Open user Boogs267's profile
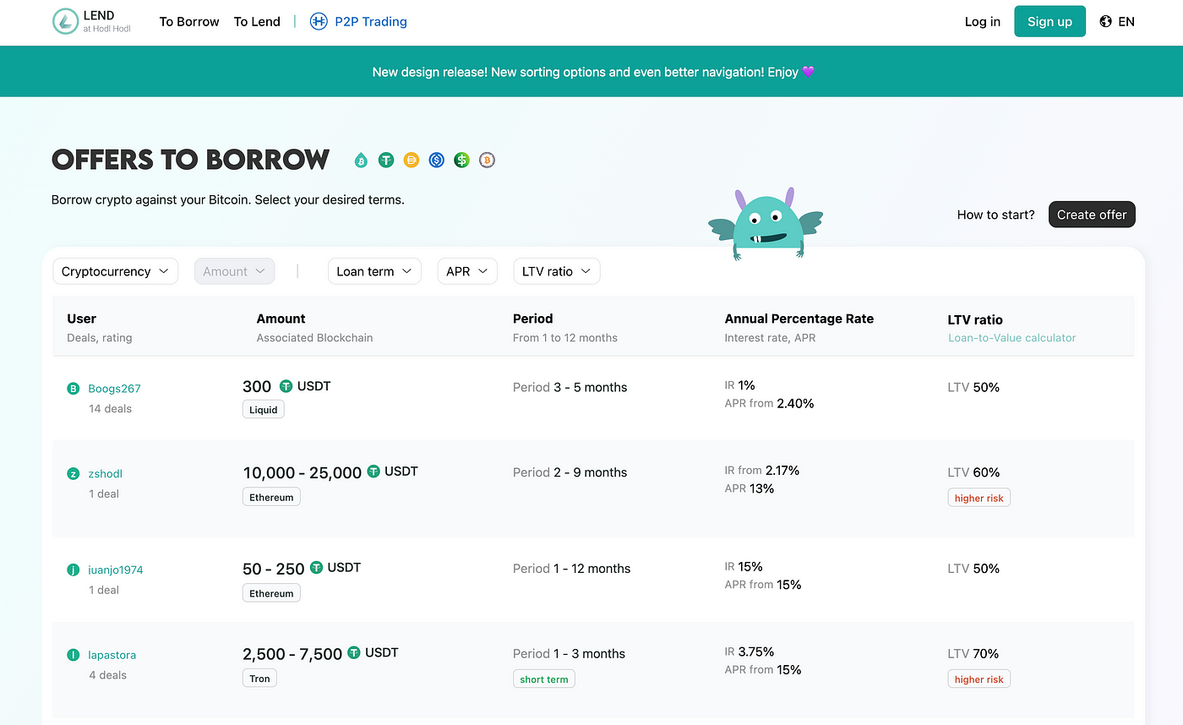This screenshot has width=1183, height=725. 114,389
